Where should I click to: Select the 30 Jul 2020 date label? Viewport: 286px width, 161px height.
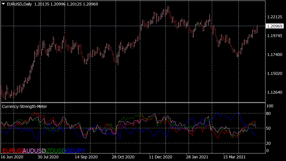point(48,157)
